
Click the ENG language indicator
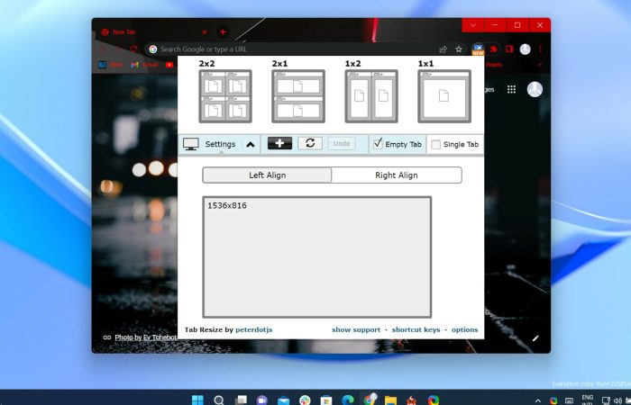(x=588, y=399)
